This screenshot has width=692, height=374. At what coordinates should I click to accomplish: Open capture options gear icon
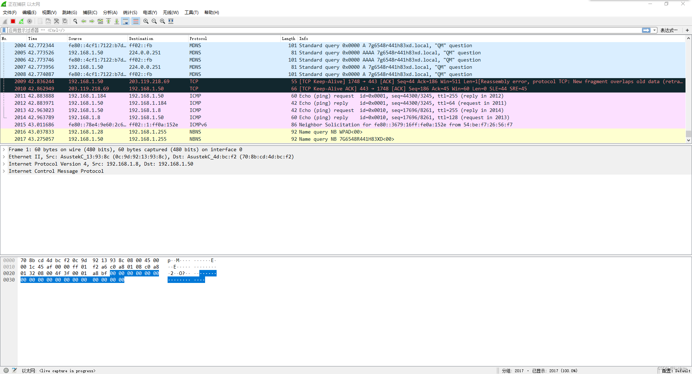point(30,21)
